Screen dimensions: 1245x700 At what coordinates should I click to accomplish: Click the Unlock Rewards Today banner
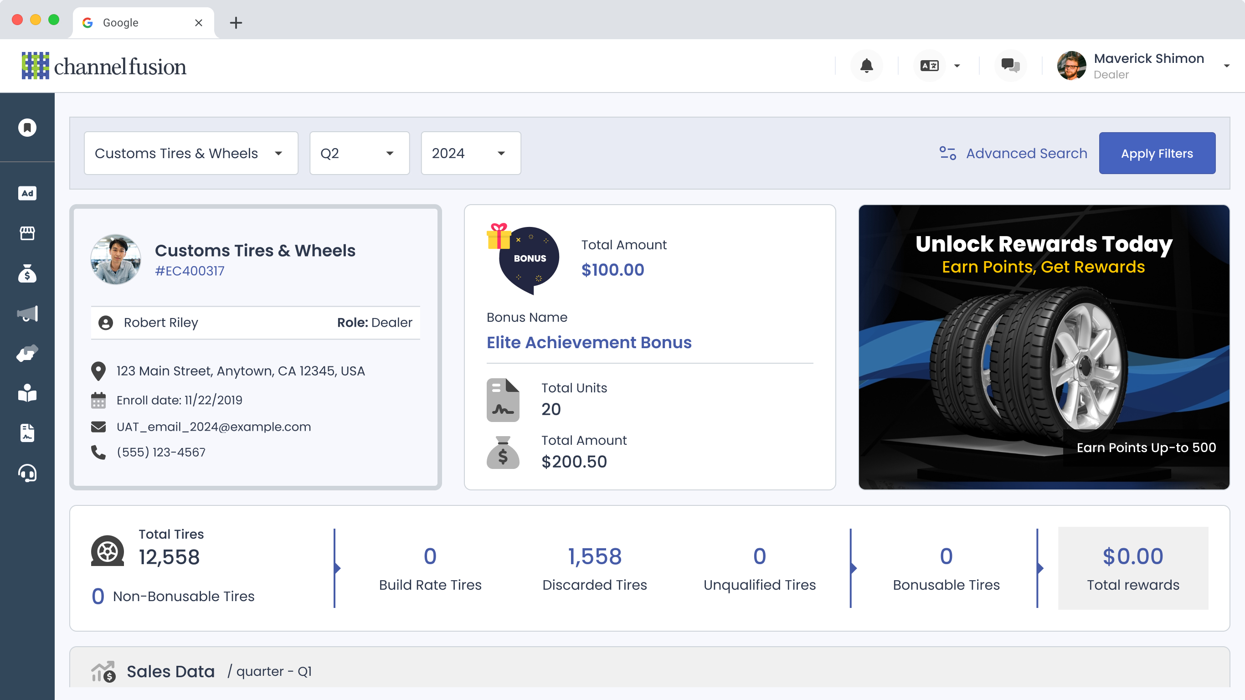coord(1044,347)
